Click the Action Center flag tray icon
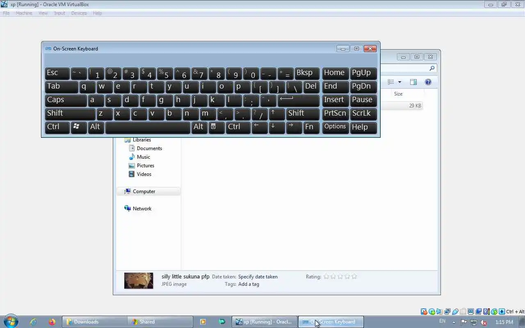Screen dimensions: 525x328 463,322
